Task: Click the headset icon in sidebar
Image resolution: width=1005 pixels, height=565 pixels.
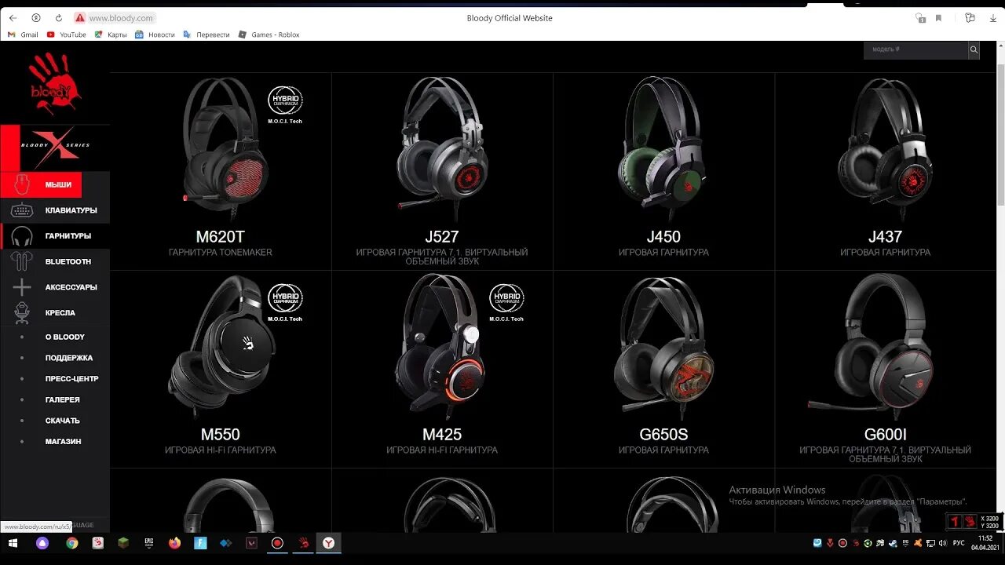Action: tap(22, 236)
